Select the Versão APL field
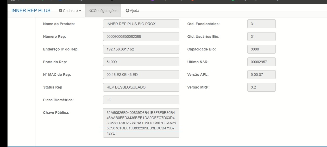Screen dimensions: 327x147 261,75
